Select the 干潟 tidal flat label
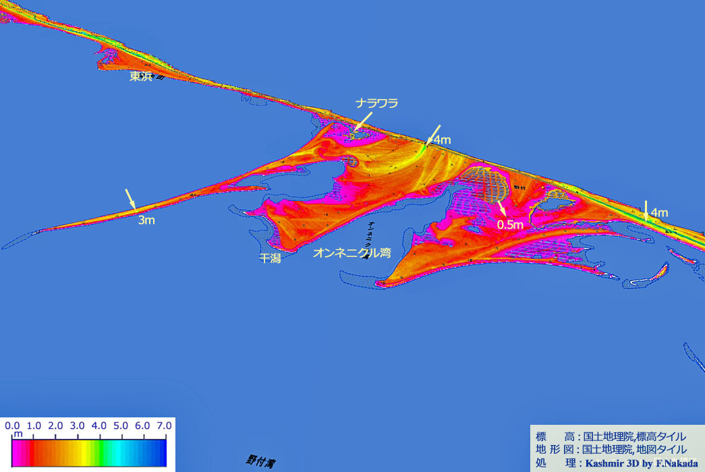Image resolution: width=705 pixels, height=472 pixels. (x=270, y=258)
